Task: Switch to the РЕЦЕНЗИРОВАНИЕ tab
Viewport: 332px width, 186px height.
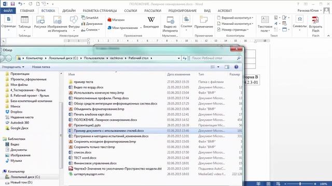Action: [x=182, y=10]
